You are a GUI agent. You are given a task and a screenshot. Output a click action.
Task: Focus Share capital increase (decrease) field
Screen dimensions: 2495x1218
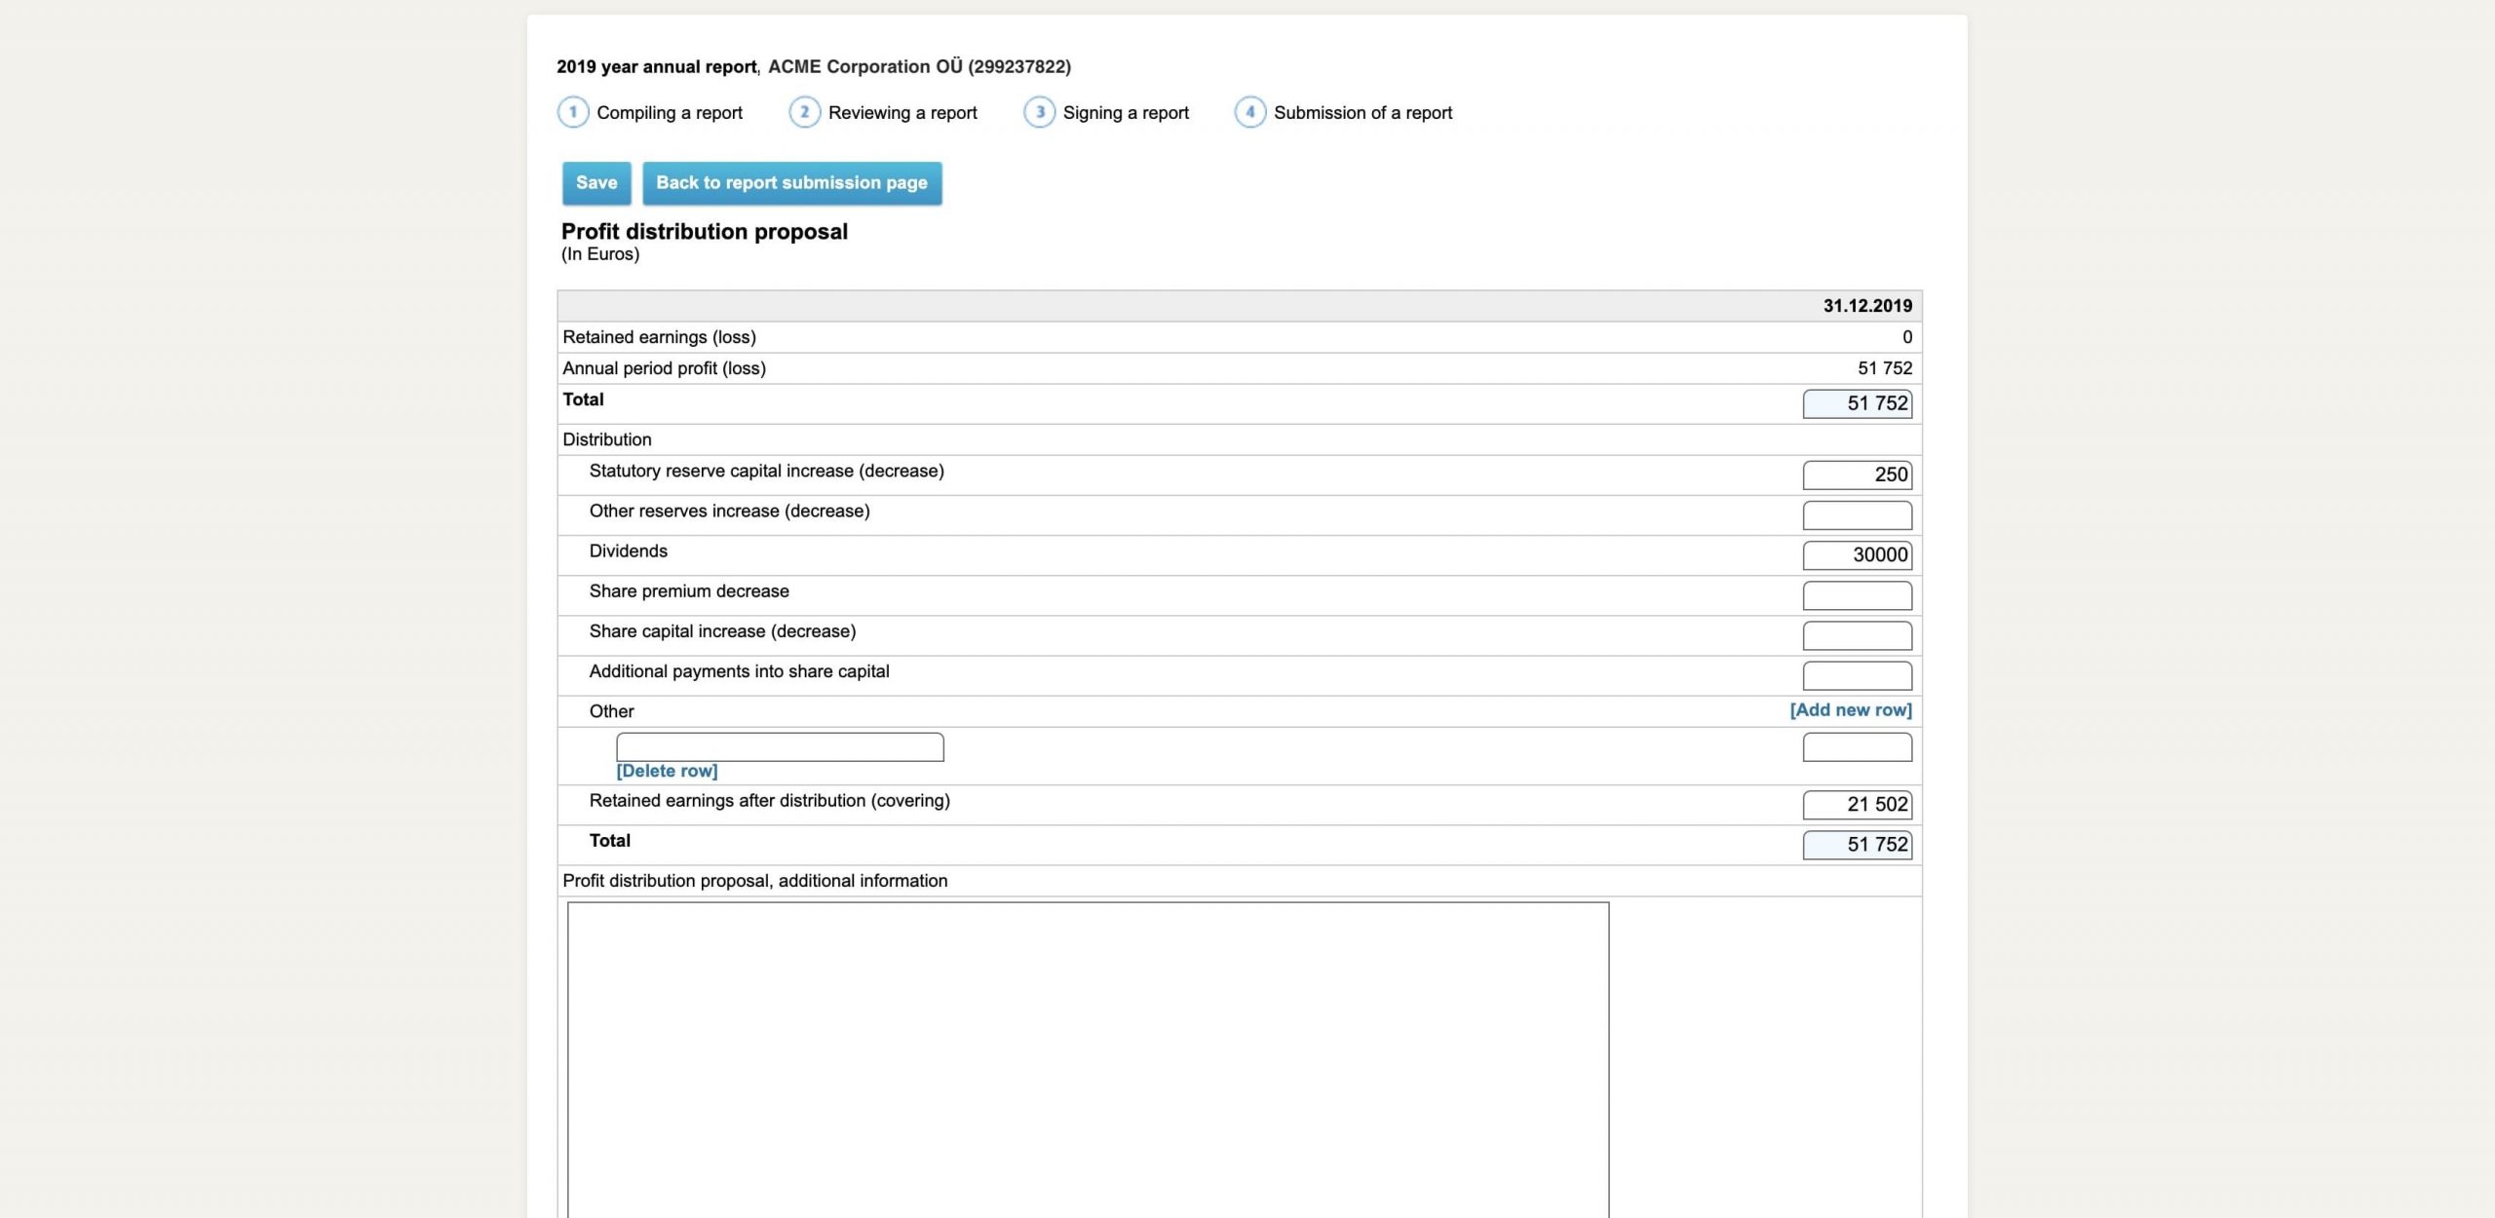click(x=1857, y=635)
